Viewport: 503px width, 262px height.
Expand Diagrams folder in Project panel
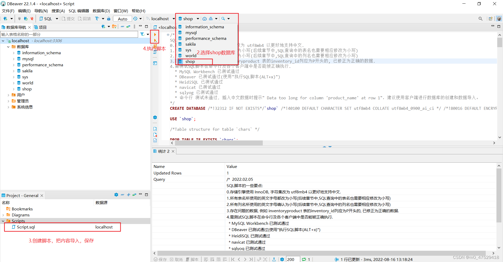pos(3,215)
